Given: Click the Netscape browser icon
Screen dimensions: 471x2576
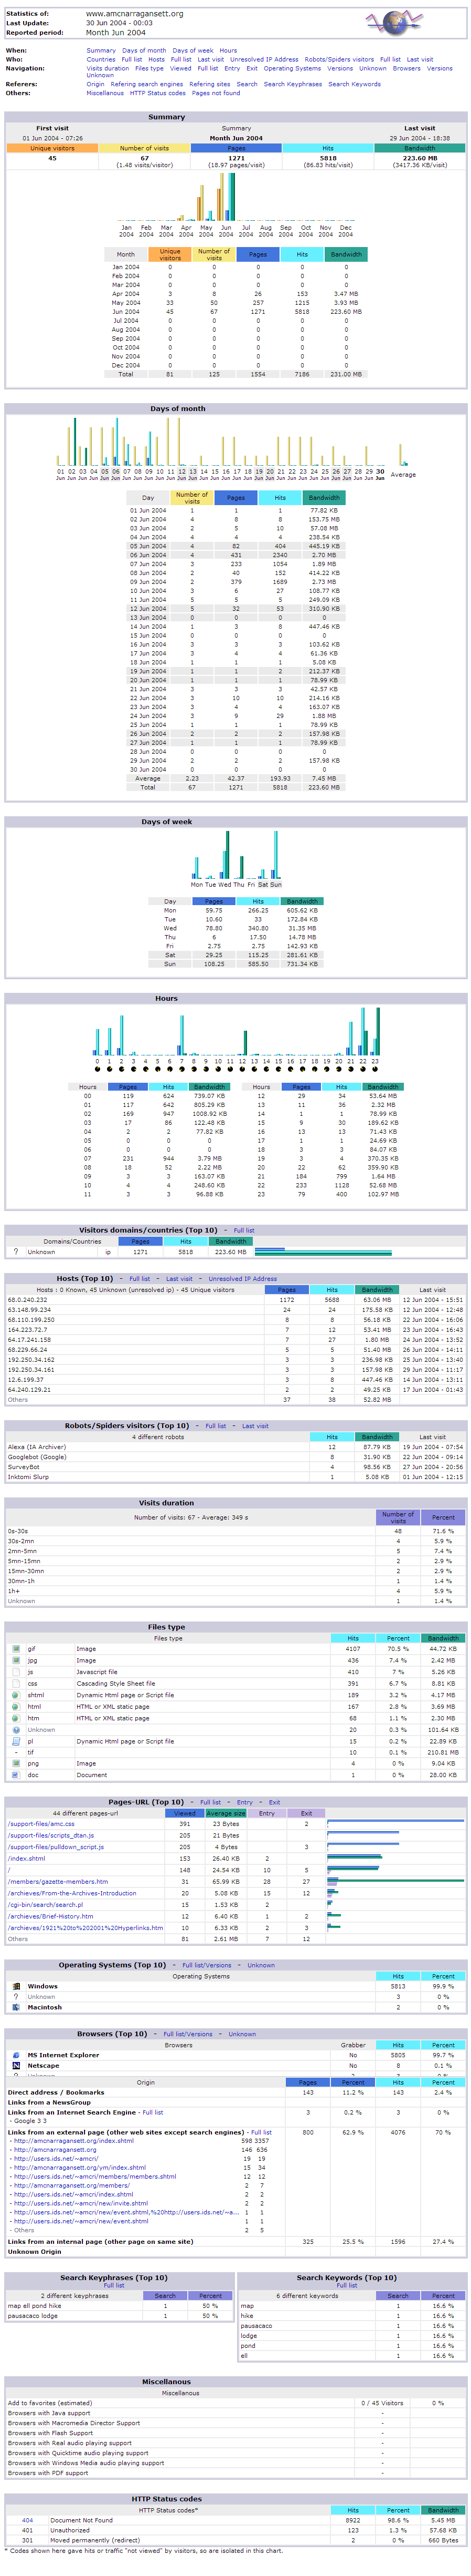Looking at the screenshot, I should tap(16, 2065).
